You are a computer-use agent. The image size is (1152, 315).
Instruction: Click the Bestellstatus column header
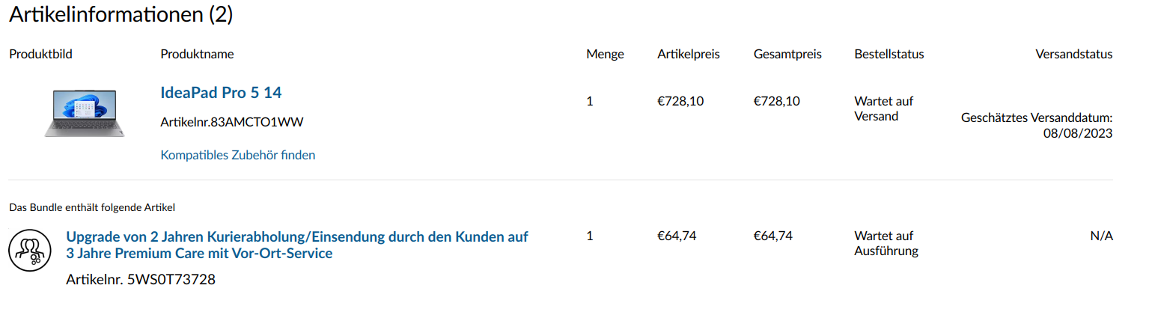pyautogui.click(x=889, y=54)
